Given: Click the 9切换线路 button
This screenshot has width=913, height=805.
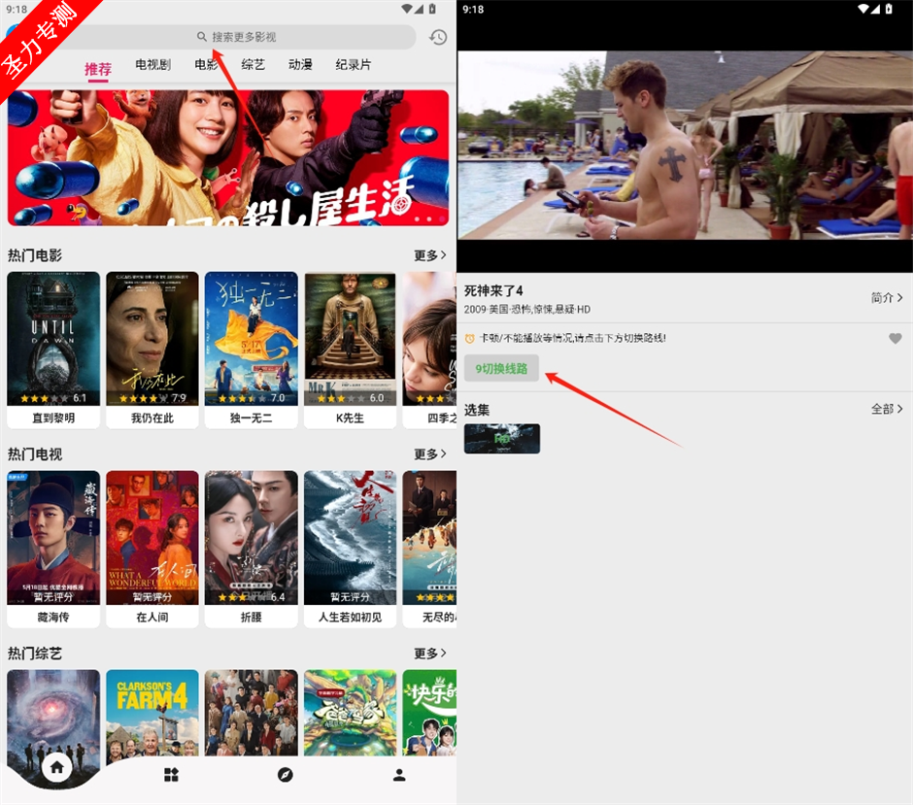Looking at the screenshot, I should click(x=501, y=368).
